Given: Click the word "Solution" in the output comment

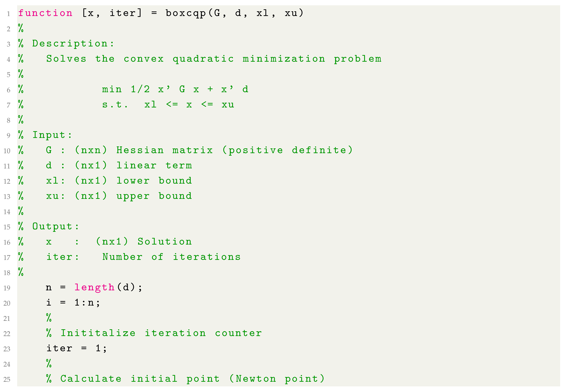Looking at the screenshot, I should click(x=165, y=242).
